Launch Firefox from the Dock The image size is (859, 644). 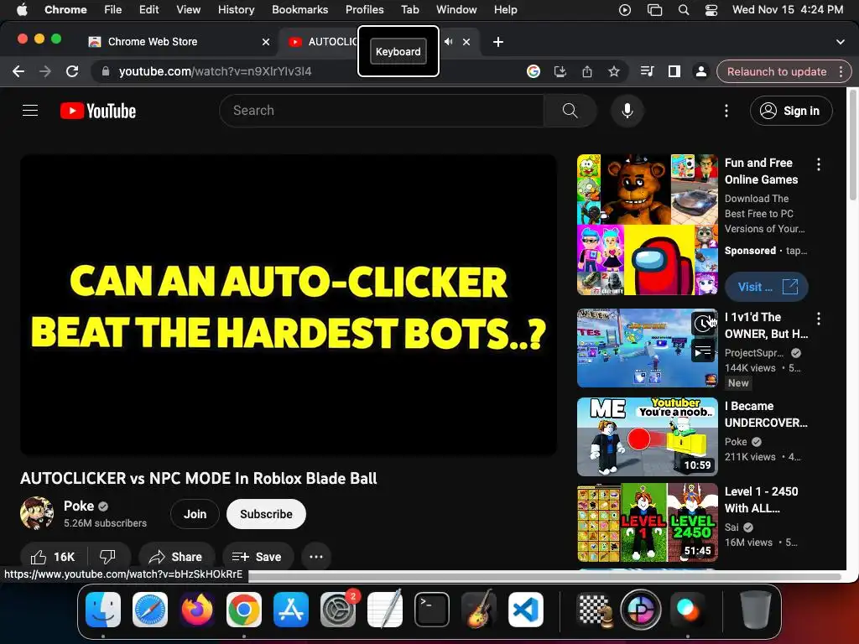pyautogui.click(x=196, y=610)
